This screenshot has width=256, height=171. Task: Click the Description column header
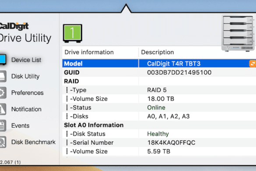[158, 52]
